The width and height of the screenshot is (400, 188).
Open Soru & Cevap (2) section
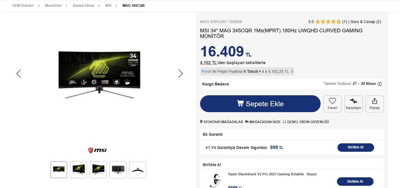(x=366, y=22)
